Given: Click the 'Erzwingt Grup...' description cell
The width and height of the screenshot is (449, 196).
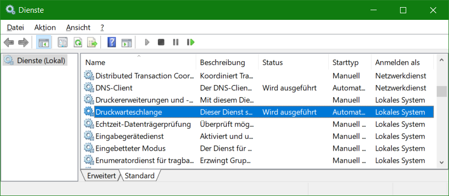Looking at the screenshot, I should pos(225,160).
